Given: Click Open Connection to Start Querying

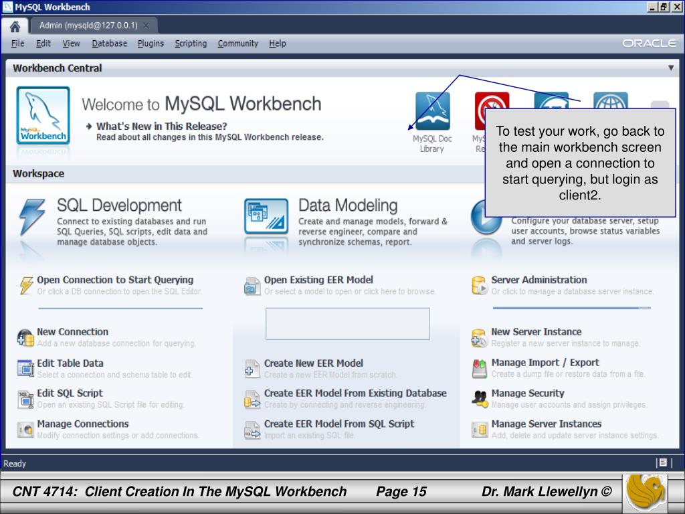Looking at the screenshot, I should point(115,280).
